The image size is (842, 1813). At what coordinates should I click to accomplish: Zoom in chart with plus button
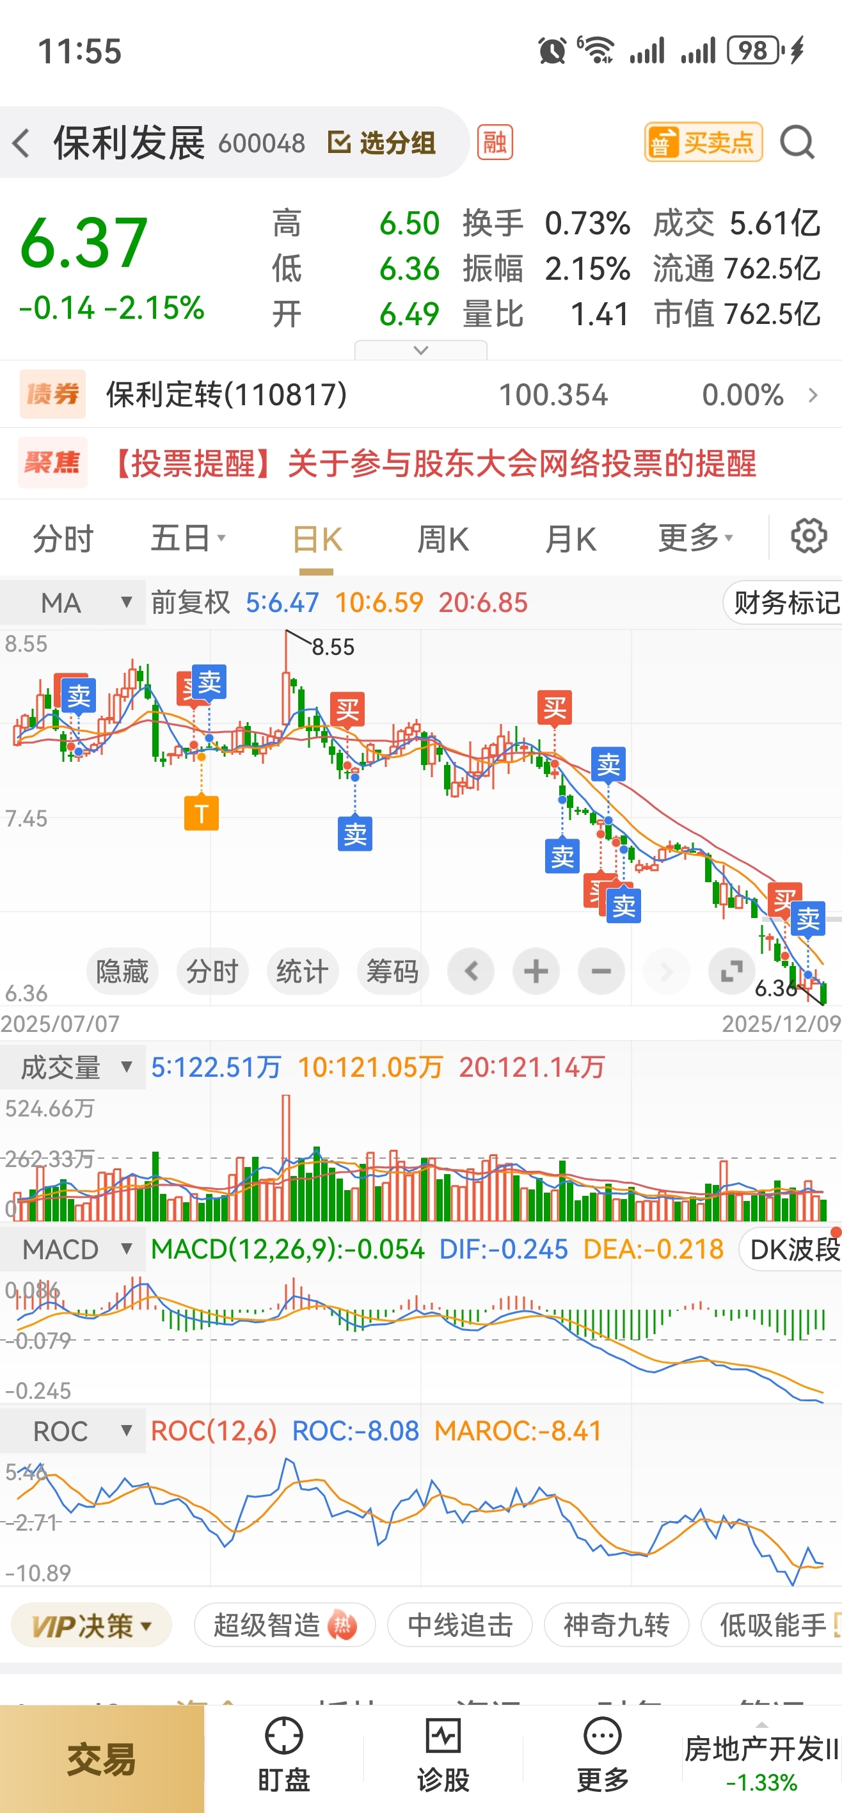pyautogui.click(x=536, y=971)
